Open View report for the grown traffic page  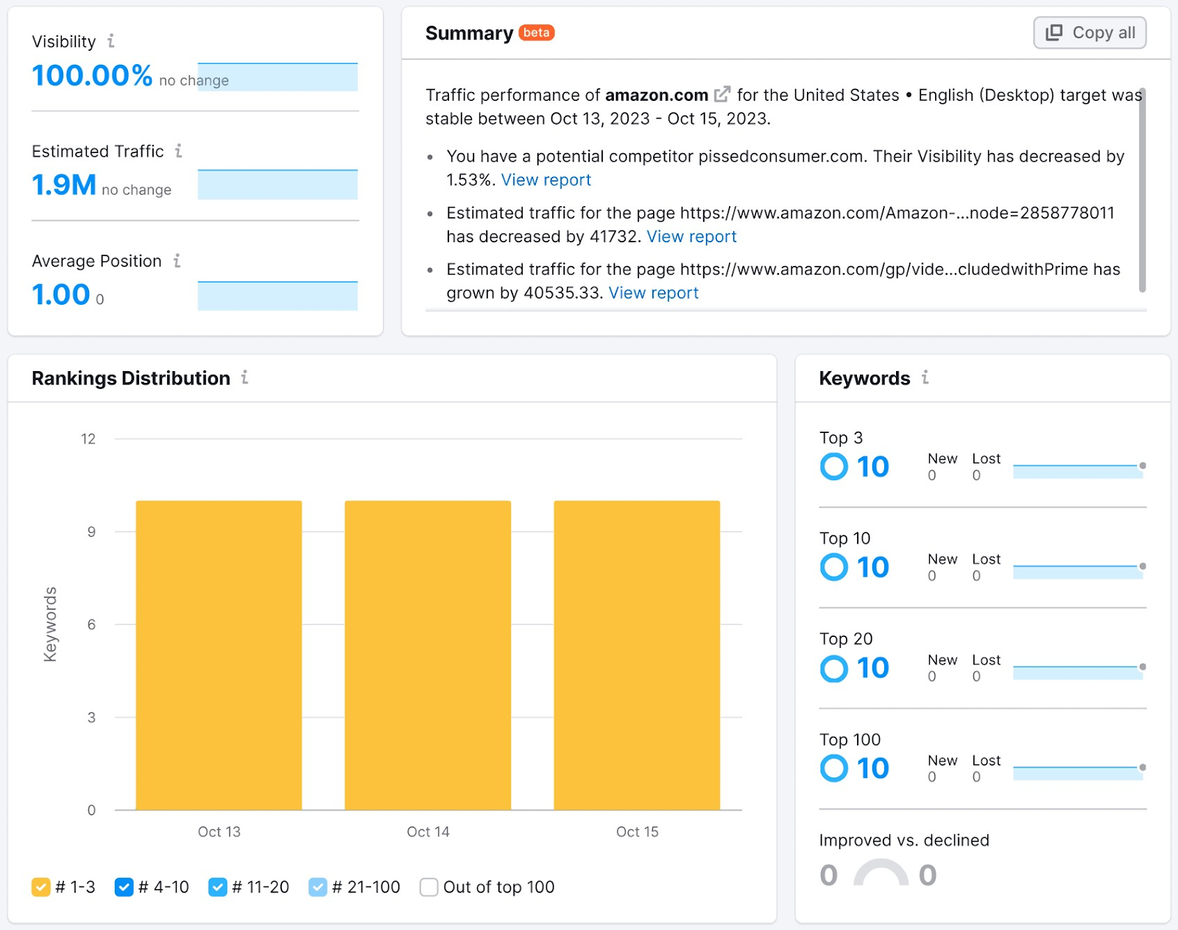tap(653, 292)
